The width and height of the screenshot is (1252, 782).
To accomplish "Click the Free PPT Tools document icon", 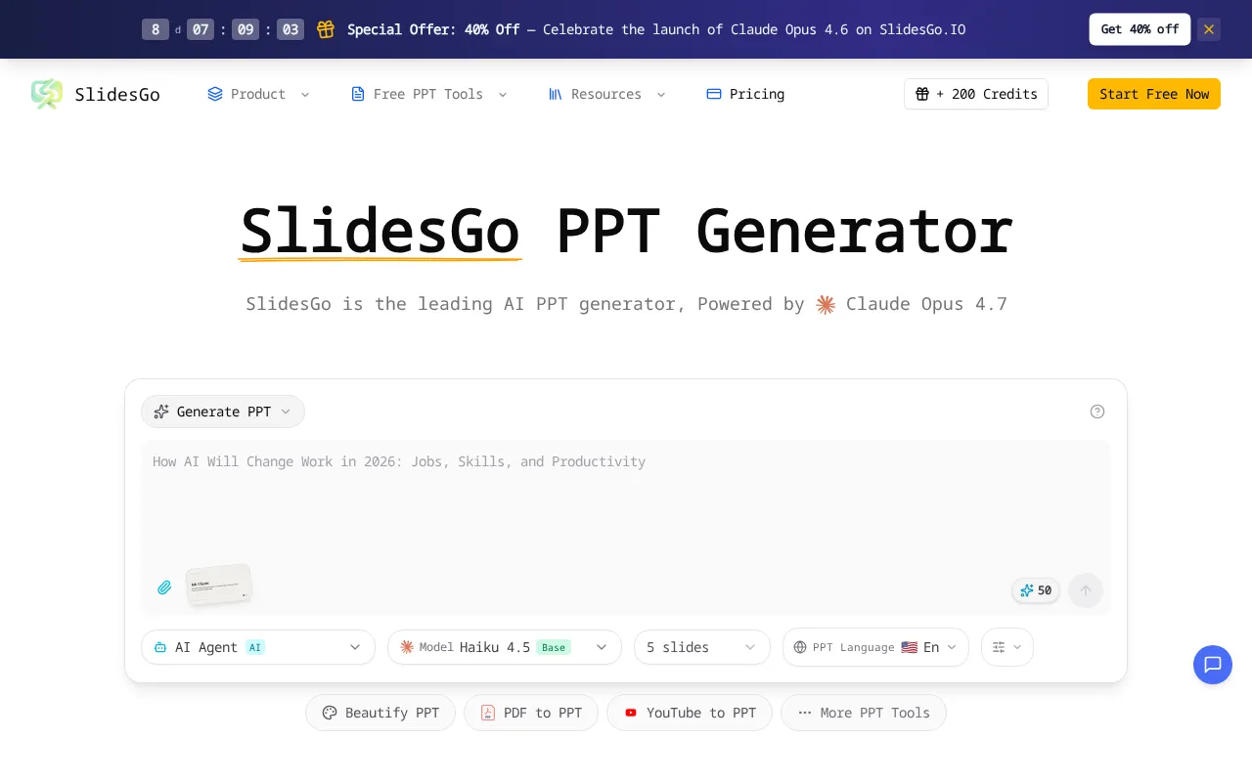I will pos(358,94).
